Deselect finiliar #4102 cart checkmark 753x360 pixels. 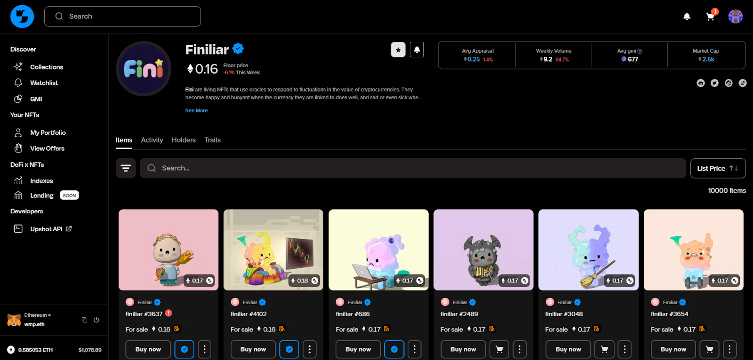[x=289, y=350]
